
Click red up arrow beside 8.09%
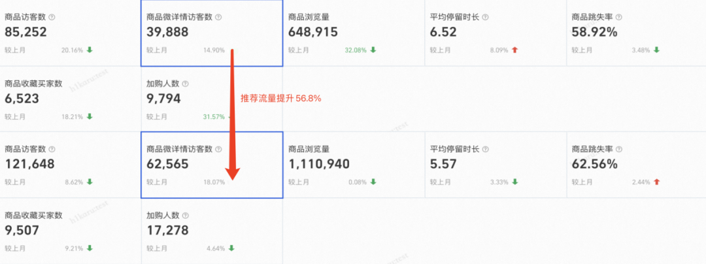coord(514,50)
